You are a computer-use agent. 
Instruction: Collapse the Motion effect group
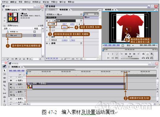point(50,21)
